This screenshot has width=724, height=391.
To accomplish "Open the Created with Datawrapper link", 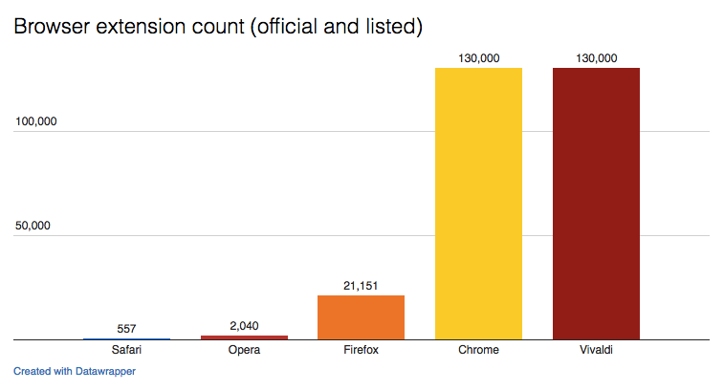I will [75, 371].
